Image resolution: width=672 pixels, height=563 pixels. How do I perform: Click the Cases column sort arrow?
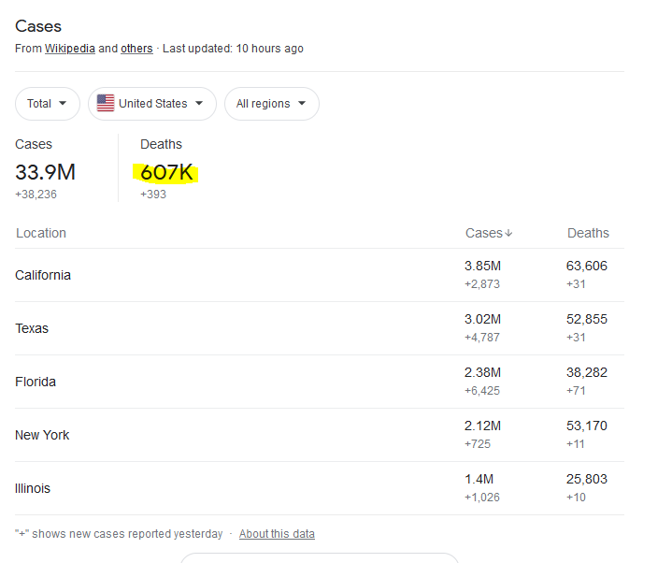tap(508, 233)
